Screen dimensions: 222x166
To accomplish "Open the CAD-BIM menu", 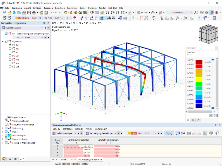I will 112,8.
